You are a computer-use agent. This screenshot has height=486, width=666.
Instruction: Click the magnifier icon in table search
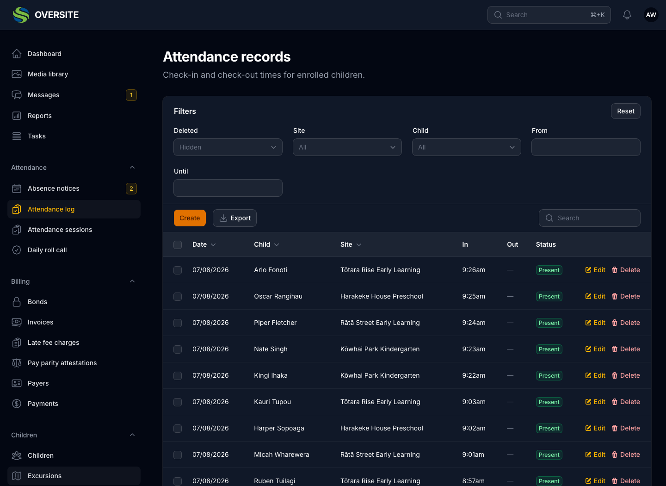(x=549, y=218)
